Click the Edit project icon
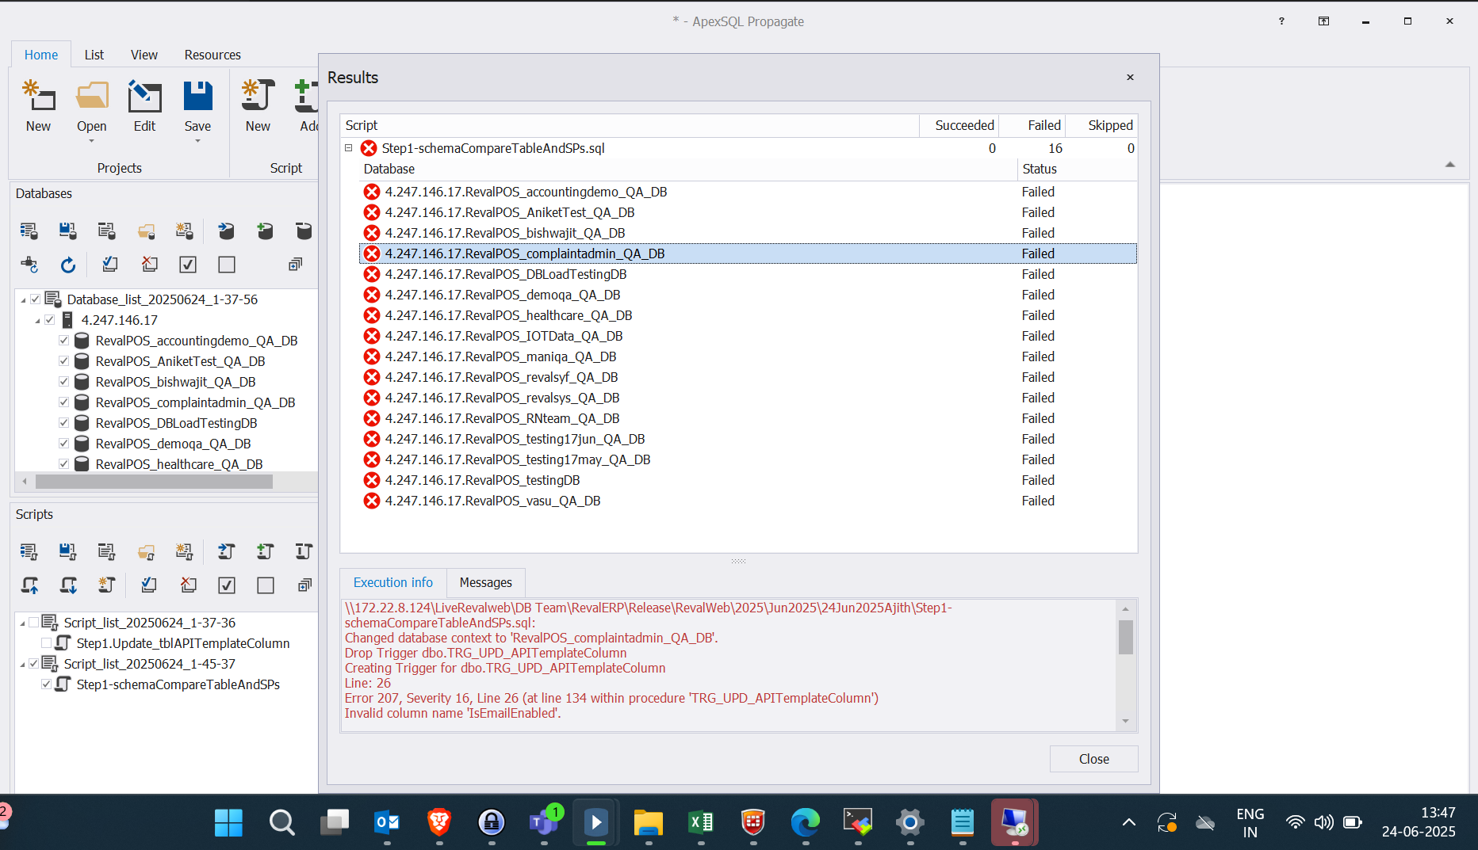The height and width of the screenshot is (850, 1478). click(x=144, y=105)
